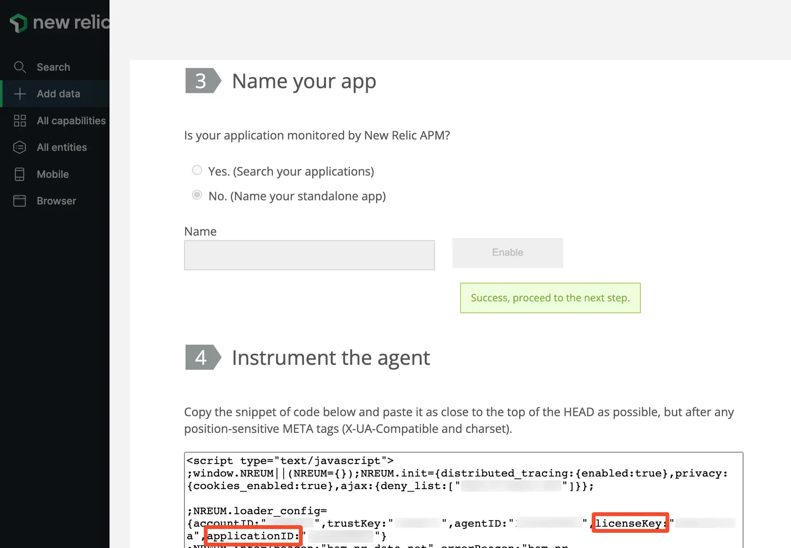Click the script type="text/javascript" line
This screenshot has height=548, width=791.
point(290,461)
